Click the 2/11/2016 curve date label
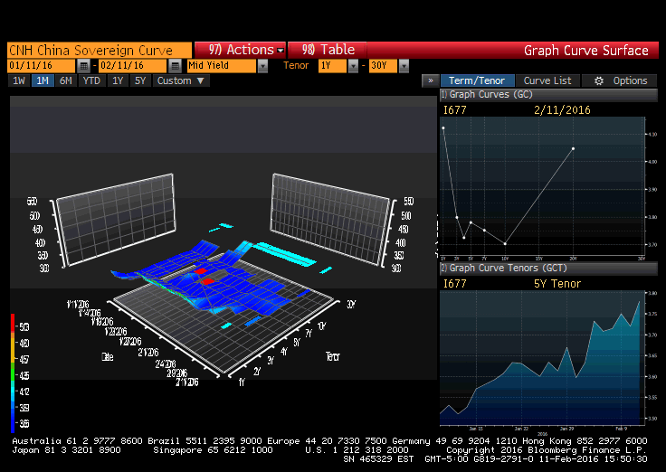The height and width of the screenshot is (472, 666). (x=562, y=110)
